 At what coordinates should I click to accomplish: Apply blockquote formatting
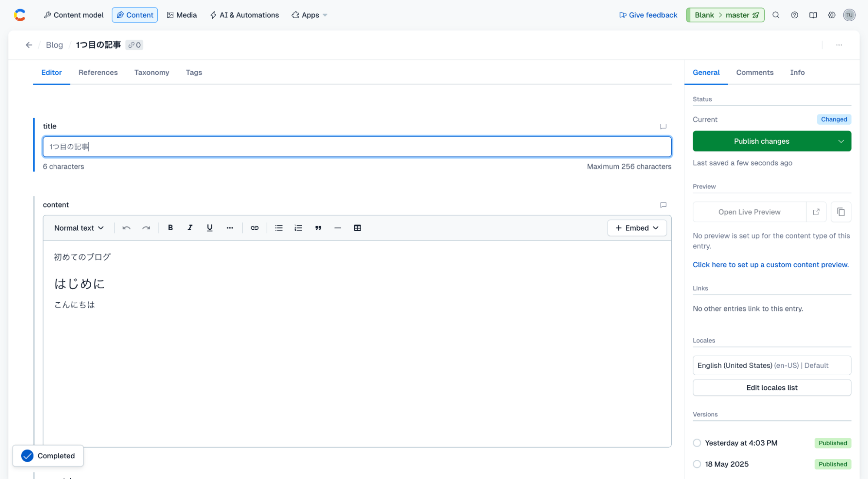(318, 228)
